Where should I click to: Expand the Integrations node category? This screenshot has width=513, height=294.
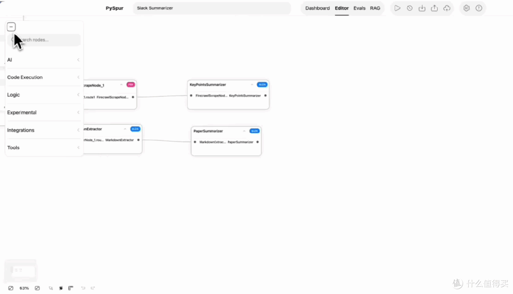tap(44, 130)
